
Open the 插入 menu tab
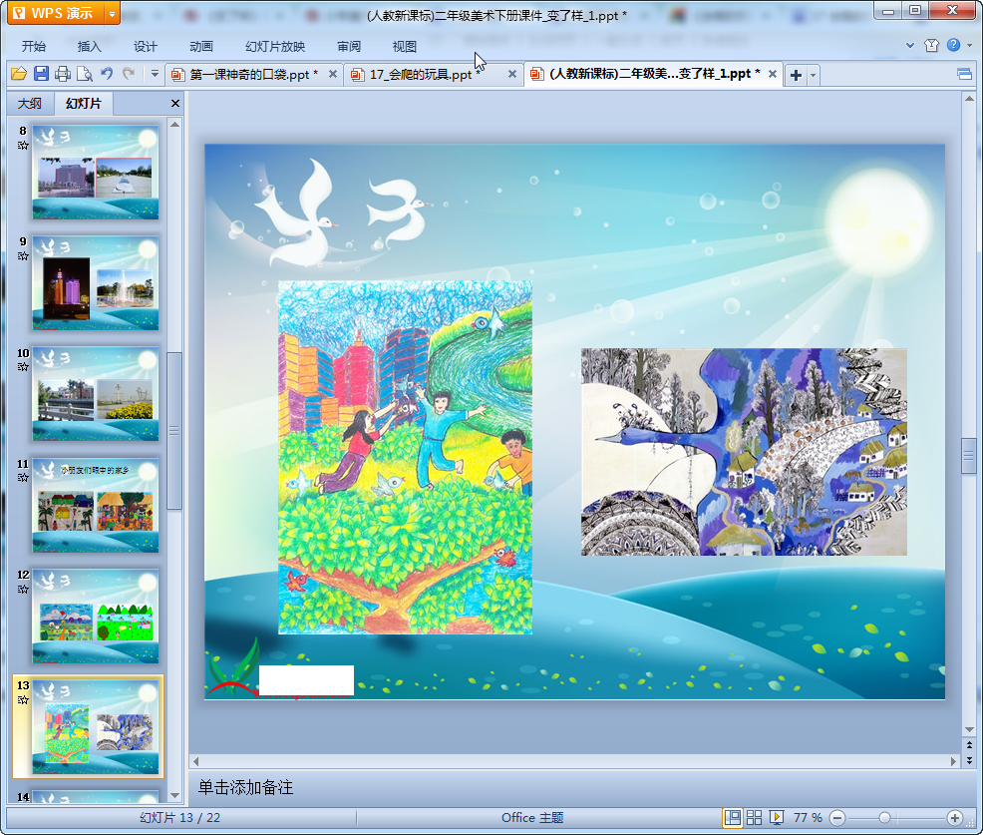click(x=89, y=47)
